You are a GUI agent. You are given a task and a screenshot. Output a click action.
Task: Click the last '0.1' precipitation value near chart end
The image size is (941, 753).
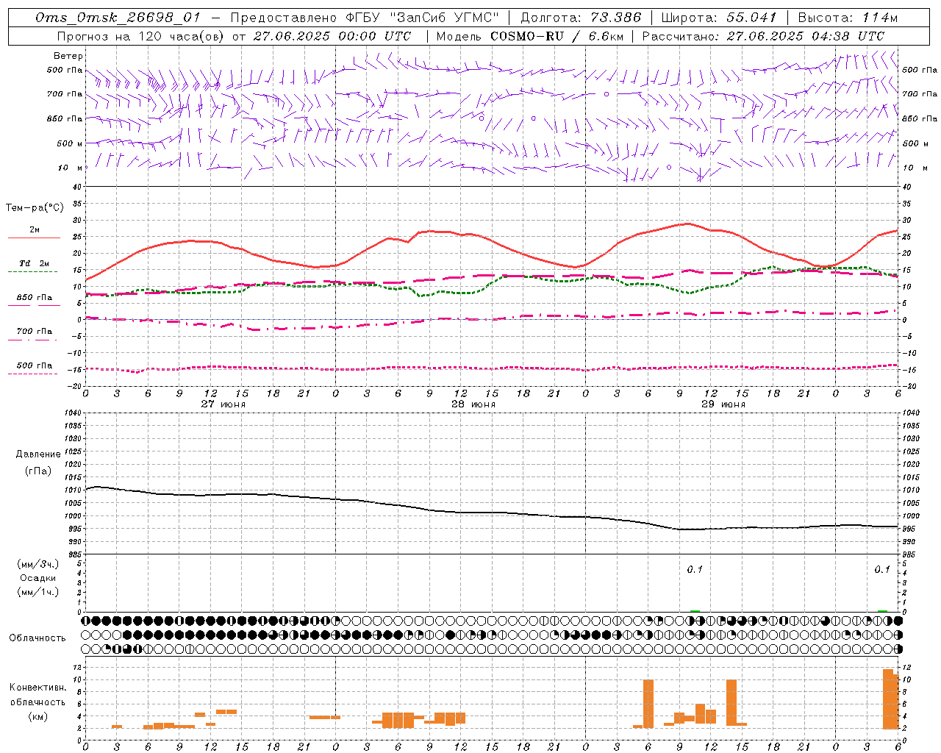(882, 569)
